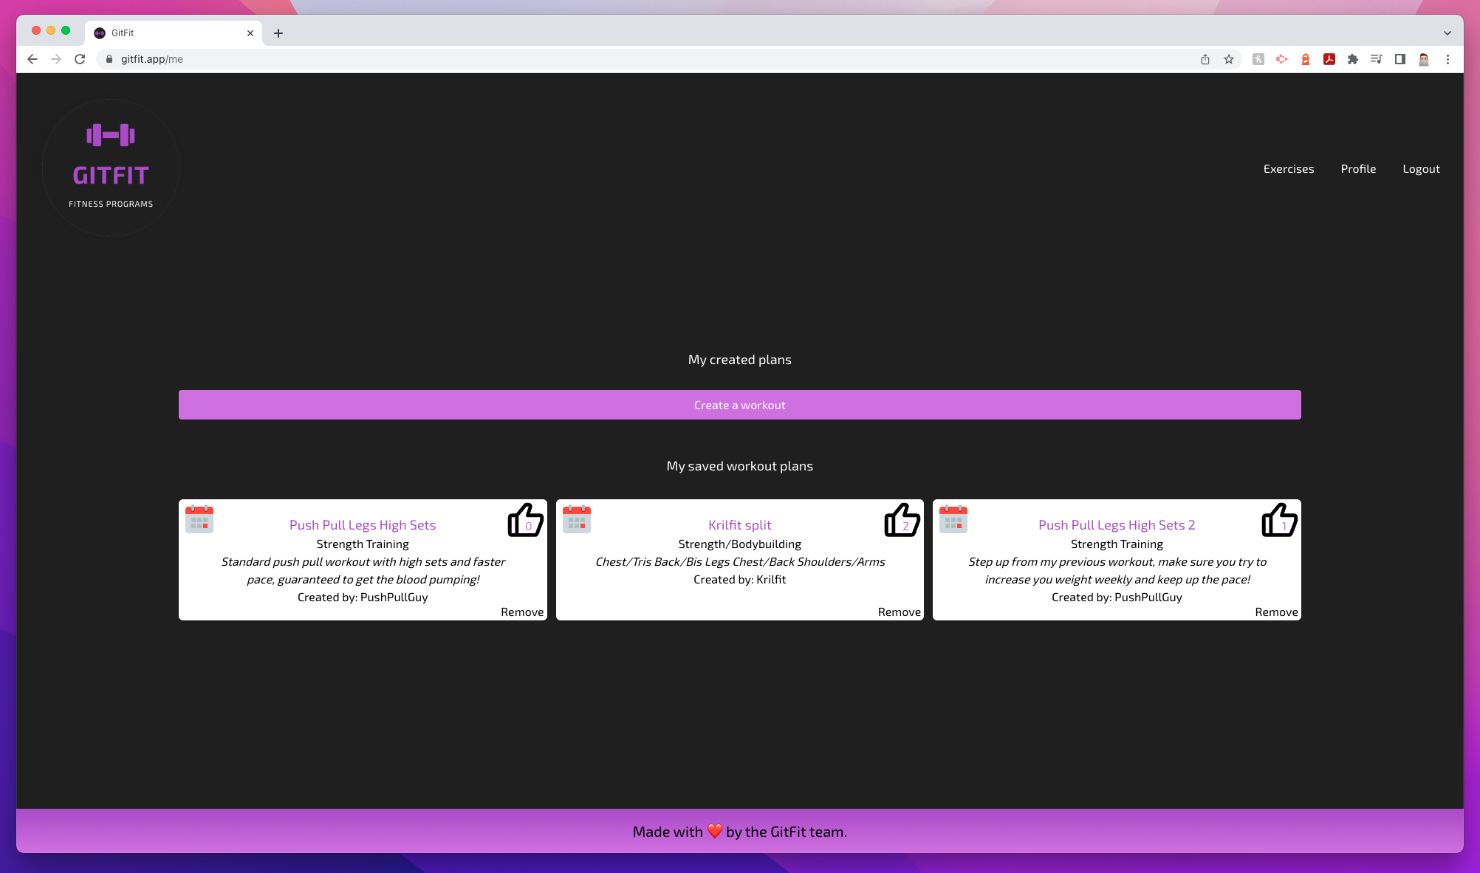Expand the tab search chevron
The width and height of the screenshot is (1480, 873).
tap(1448, 33)
